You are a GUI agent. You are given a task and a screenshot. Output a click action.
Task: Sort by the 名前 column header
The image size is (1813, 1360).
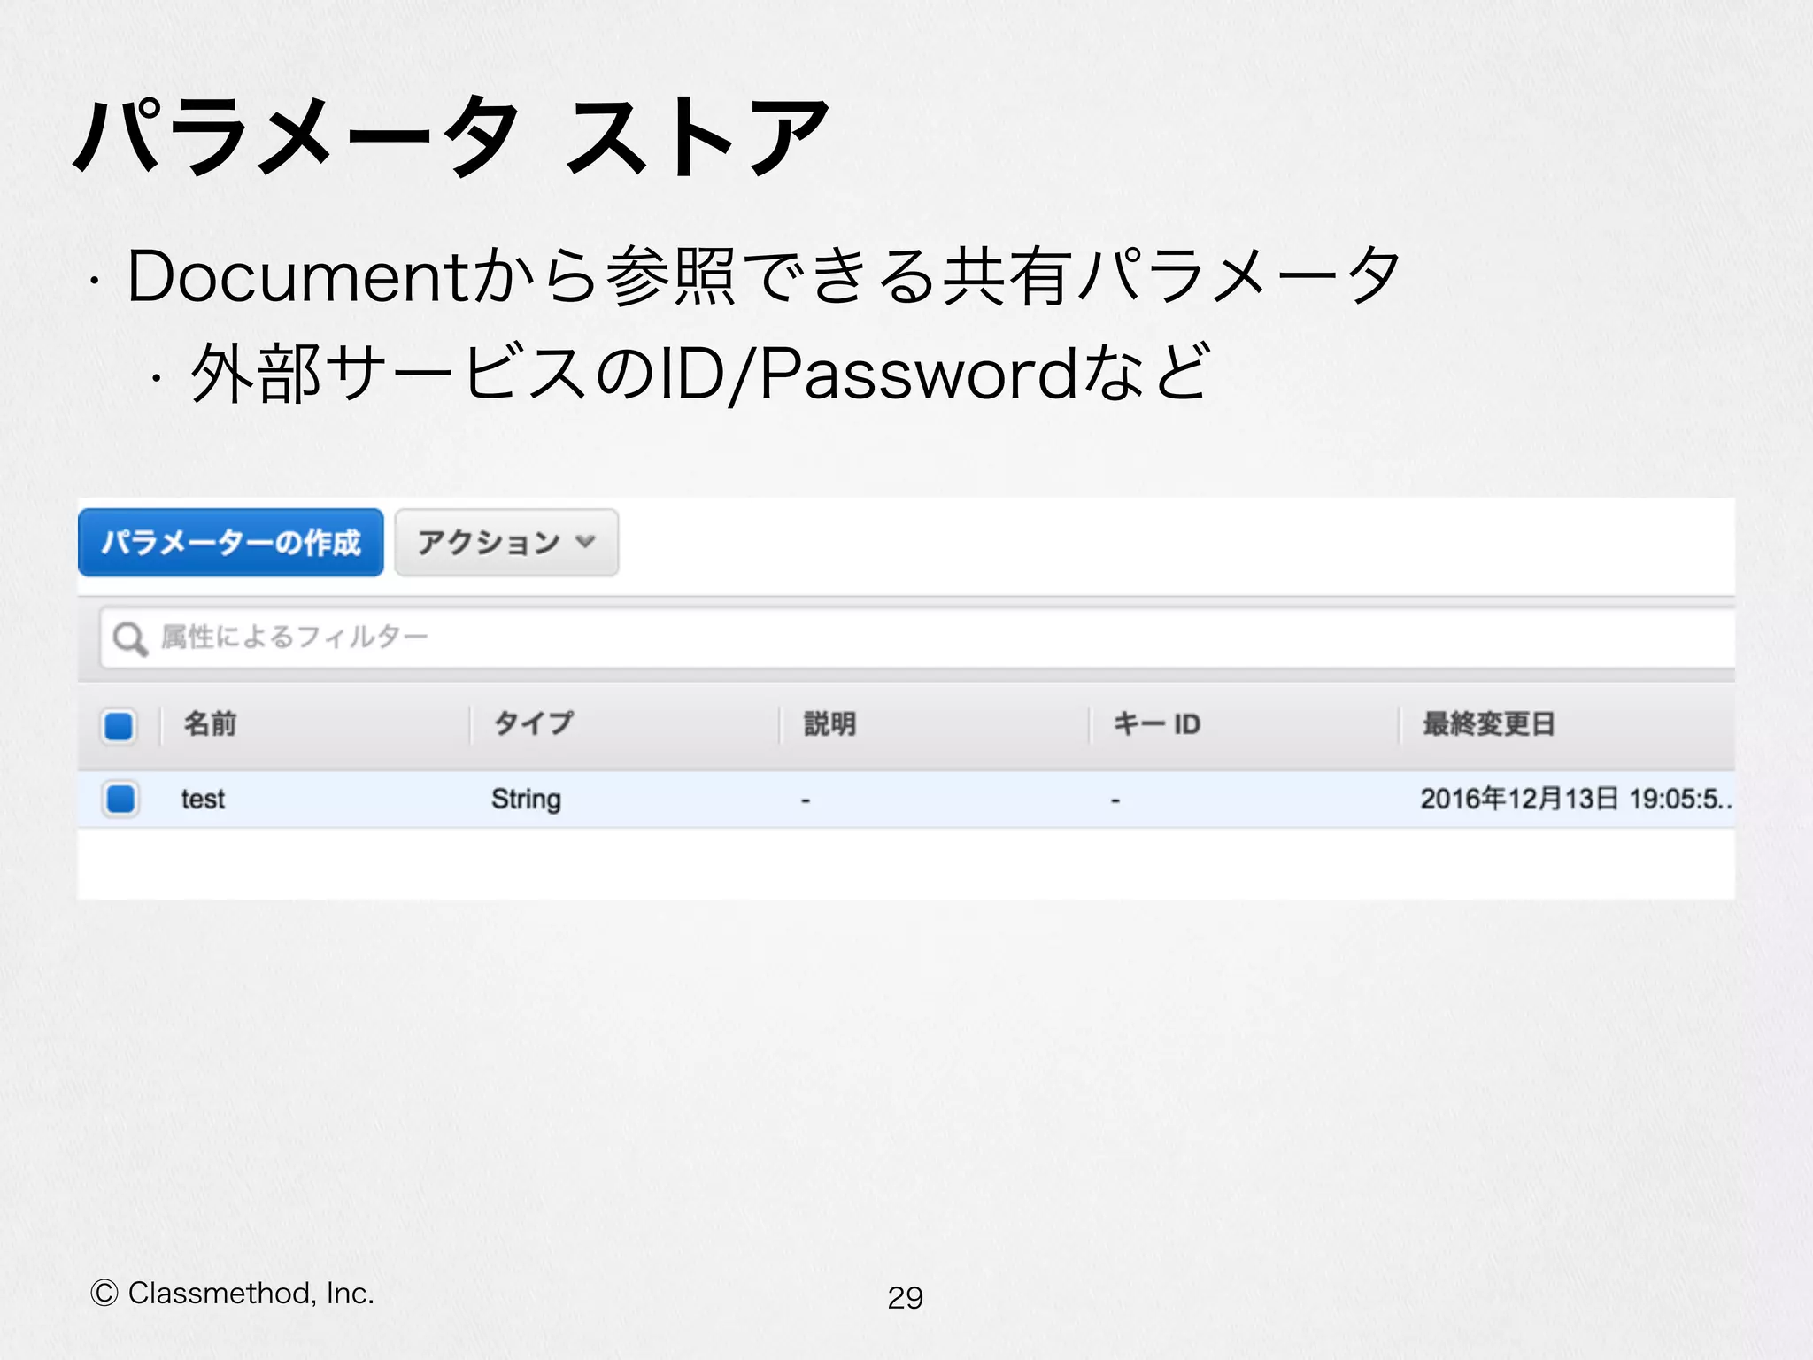click(210, 724)
